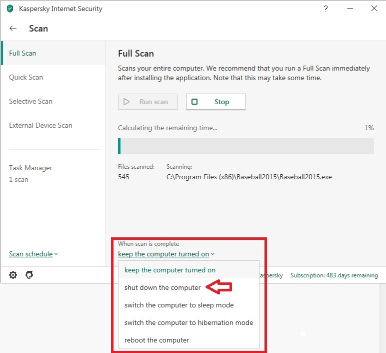Select the Selective Scan section

[x=30, y=101]
